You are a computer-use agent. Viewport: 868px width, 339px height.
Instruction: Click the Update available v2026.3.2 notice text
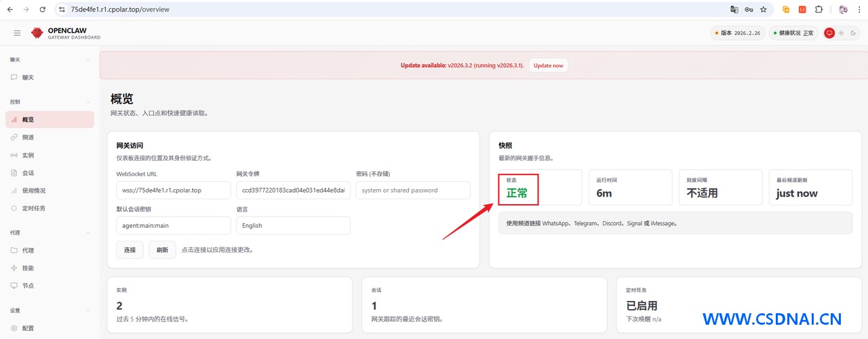[x=462, y=66]
